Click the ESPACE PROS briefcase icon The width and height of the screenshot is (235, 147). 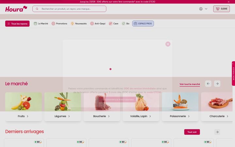135,24
